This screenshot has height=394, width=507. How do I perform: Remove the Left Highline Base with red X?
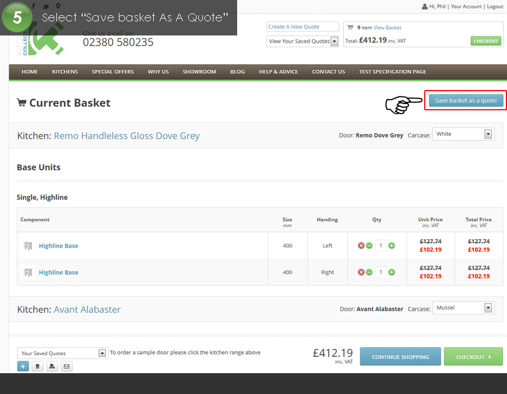pos(361,246)
